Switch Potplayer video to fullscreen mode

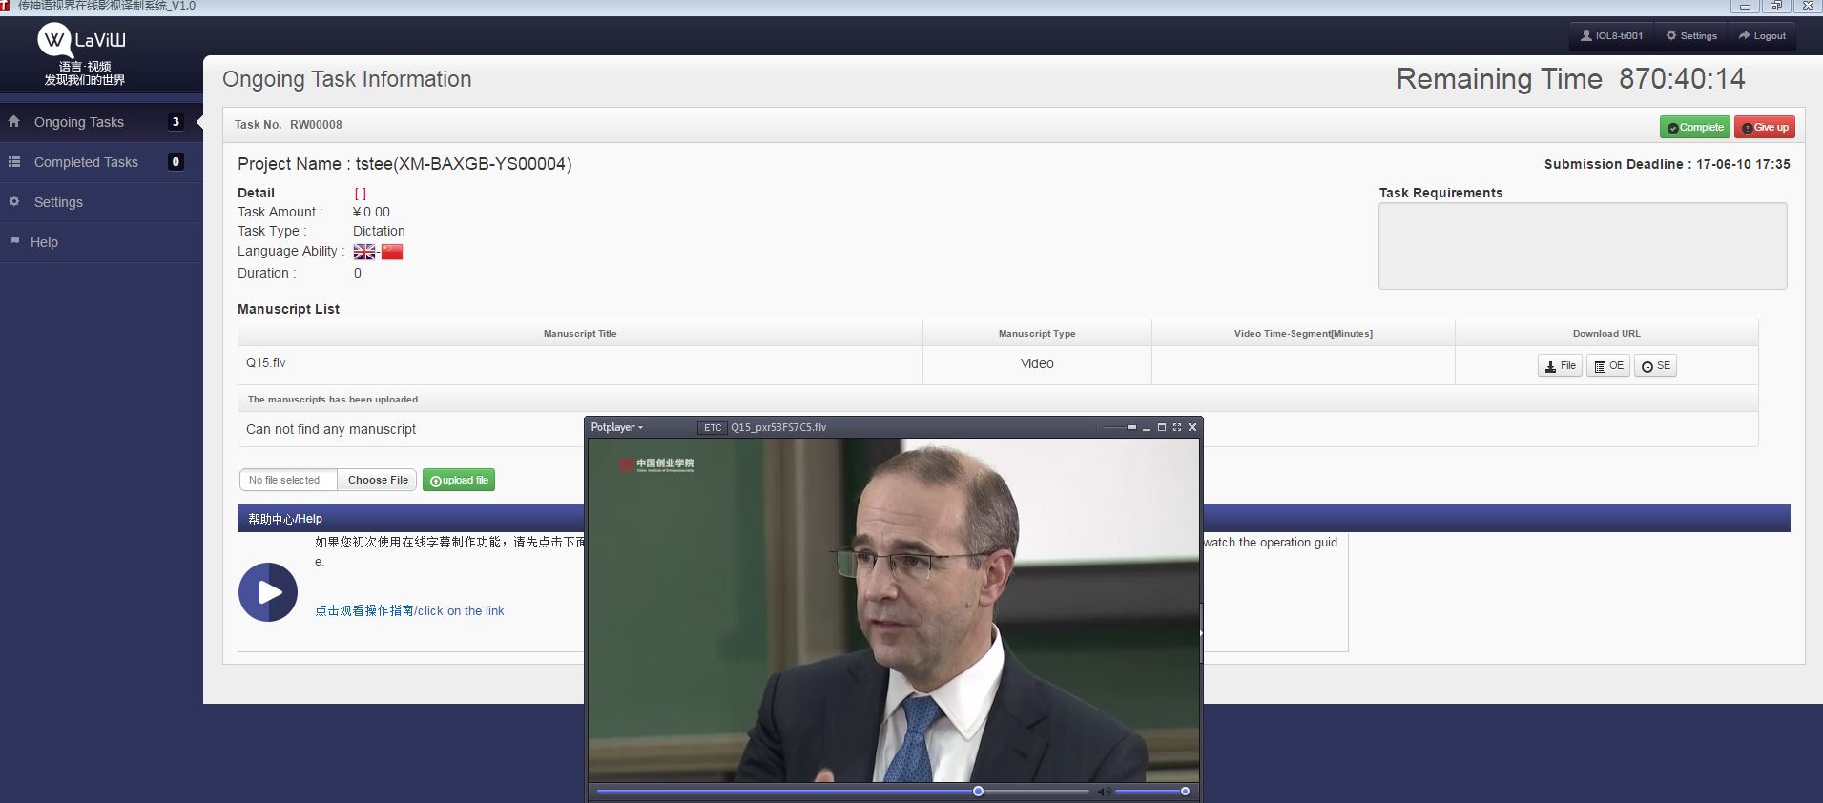point(1177,427)
